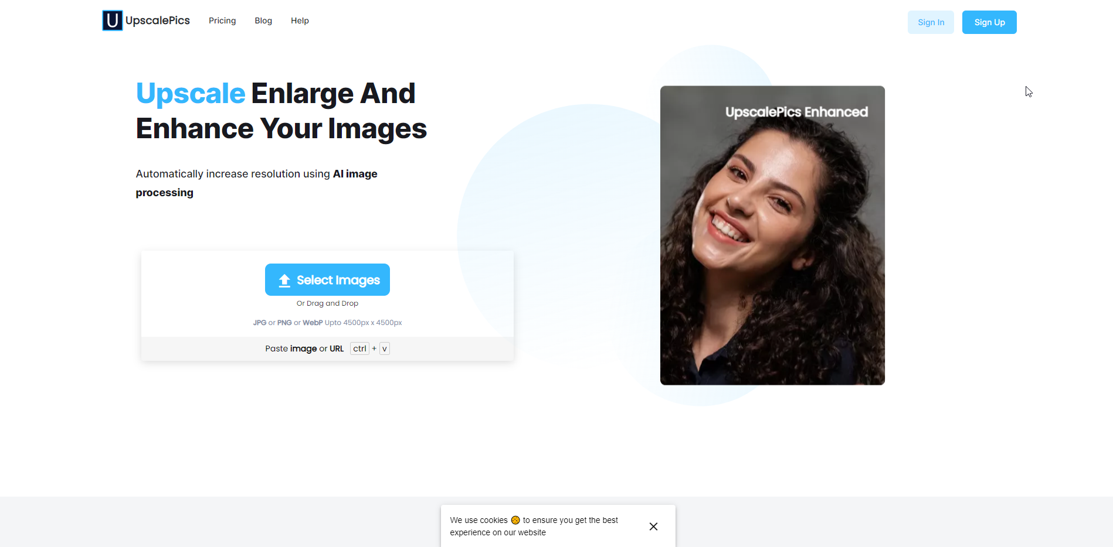Go to the Blog section
Screen dimensions: 1113x547
pyautogui.click(x=263, y=20)
